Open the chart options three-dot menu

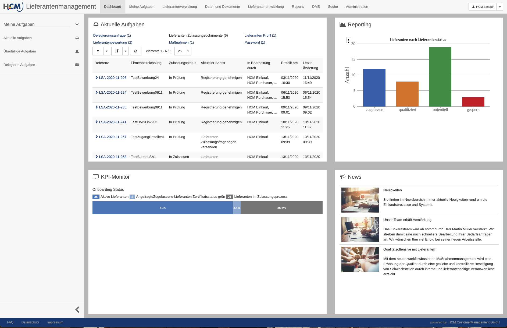pyautogui.click(x=349, y=41)
